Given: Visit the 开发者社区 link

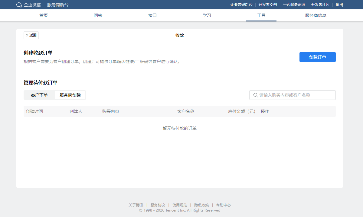Looking at the screenshot, I should pyautogui.click(x=320, y=5).
